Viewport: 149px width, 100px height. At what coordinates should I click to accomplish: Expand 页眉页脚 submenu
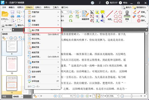pos(43,12)
